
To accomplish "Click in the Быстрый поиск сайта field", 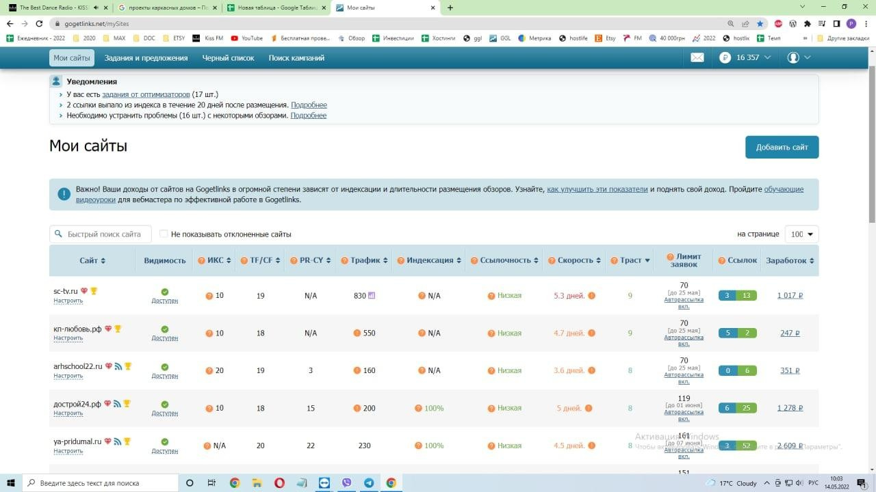I will tap(100, 234).
